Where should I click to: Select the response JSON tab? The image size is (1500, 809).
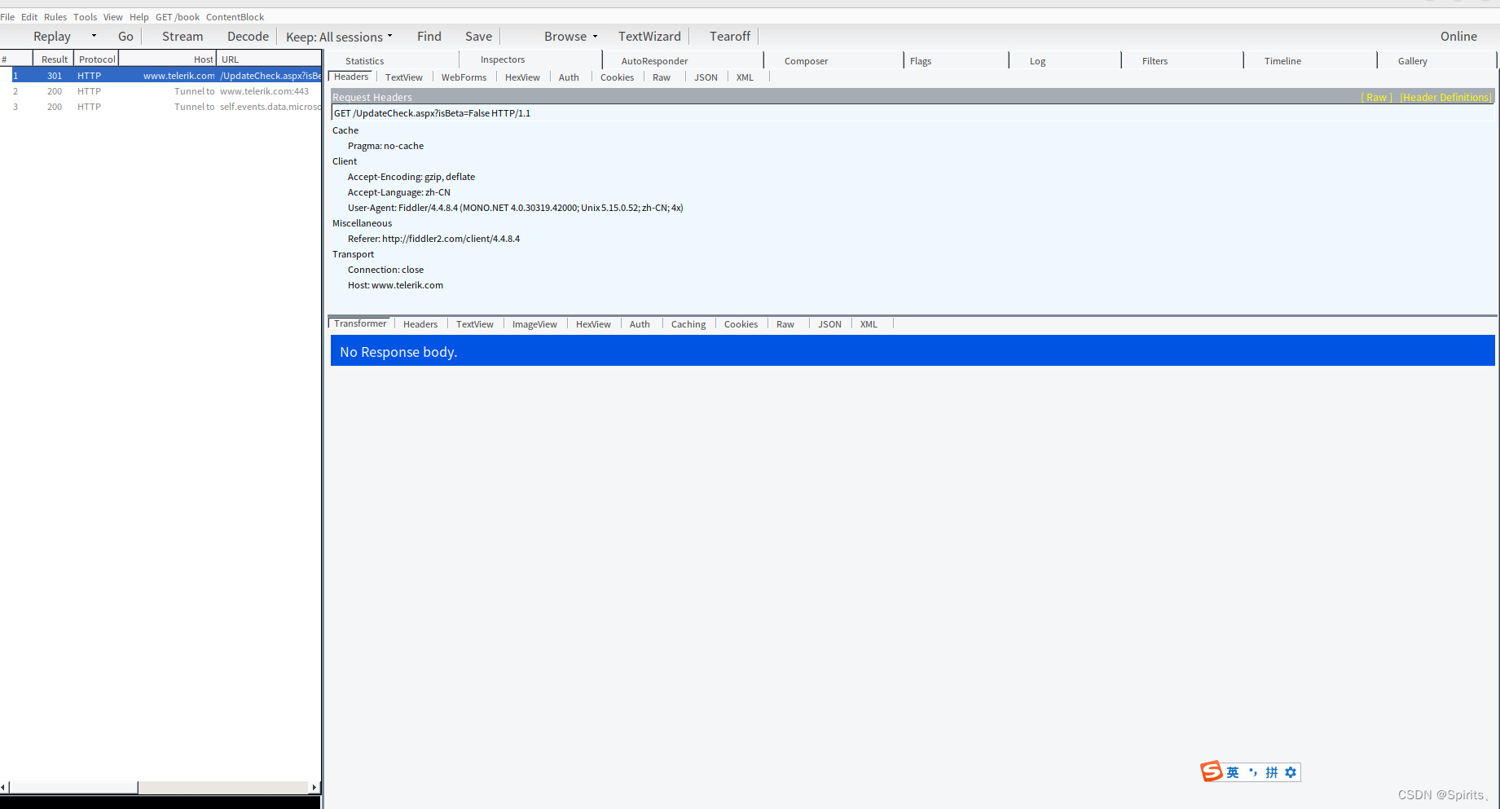pos(829,324)
